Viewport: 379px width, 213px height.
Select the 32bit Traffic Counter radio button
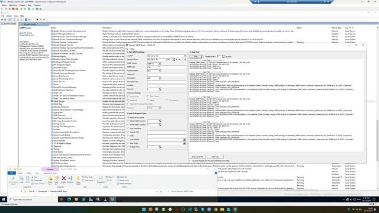pos(129,121)
